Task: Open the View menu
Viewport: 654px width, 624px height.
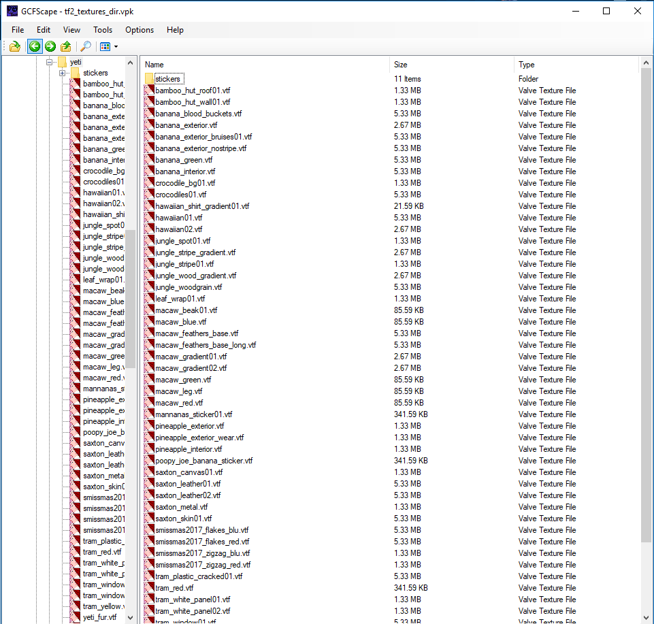Action: 71,30
